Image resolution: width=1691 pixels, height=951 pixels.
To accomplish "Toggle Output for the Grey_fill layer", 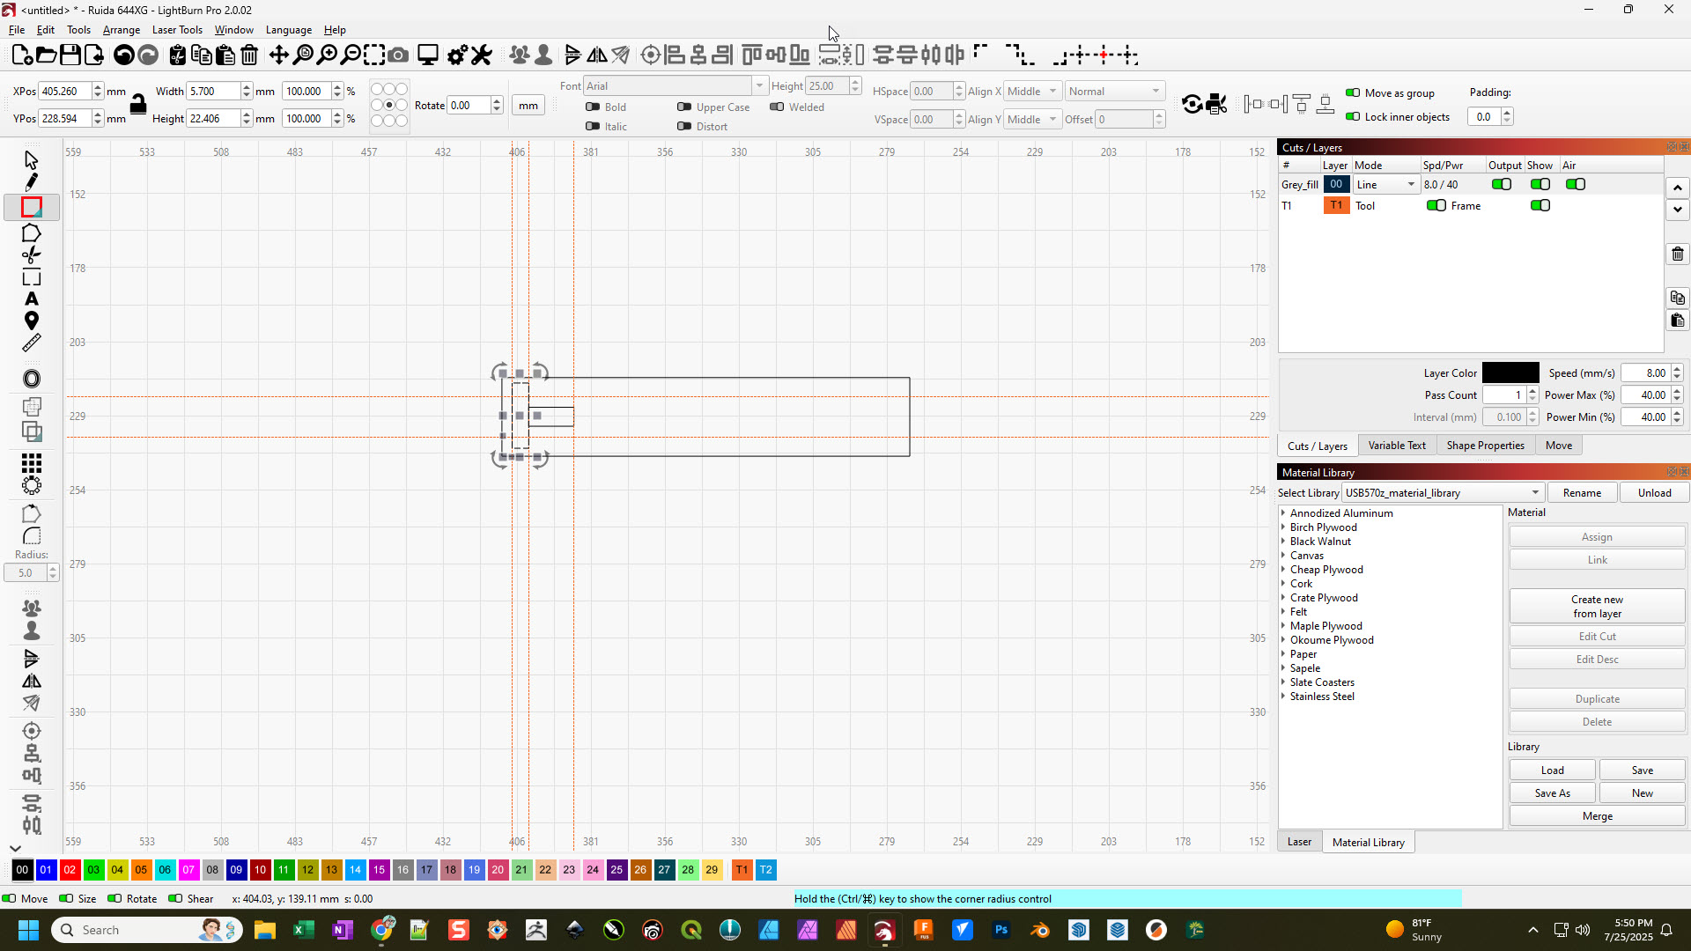I will pos(1502,184).
